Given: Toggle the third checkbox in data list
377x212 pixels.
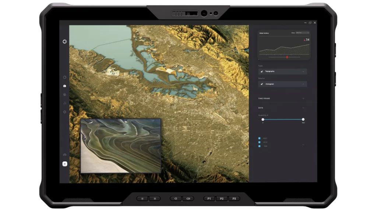Looking at the screenshot, I should tap(260, 146).
